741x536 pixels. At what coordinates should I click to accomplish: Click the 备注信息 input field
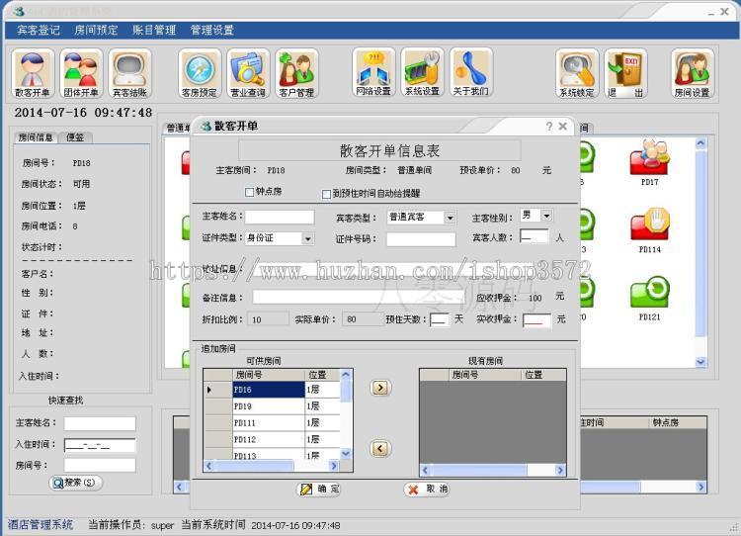click(359, 297)
